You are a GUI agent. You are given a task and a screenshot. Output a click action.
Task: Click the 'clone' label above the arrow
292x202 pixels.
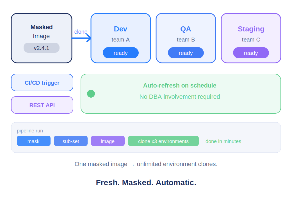pos(81,32)
